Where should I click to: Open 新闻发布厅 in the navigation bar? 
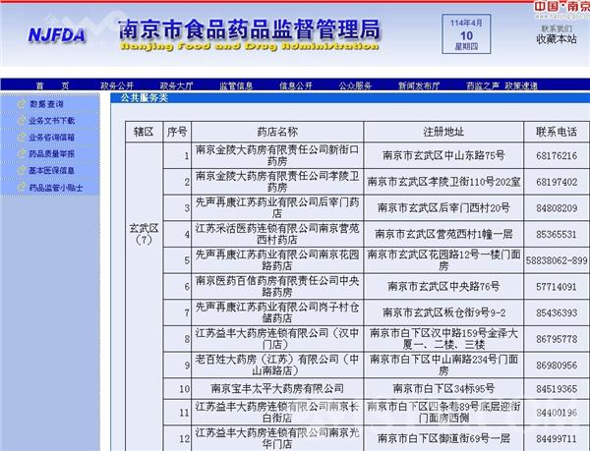(x=418, y=86)
